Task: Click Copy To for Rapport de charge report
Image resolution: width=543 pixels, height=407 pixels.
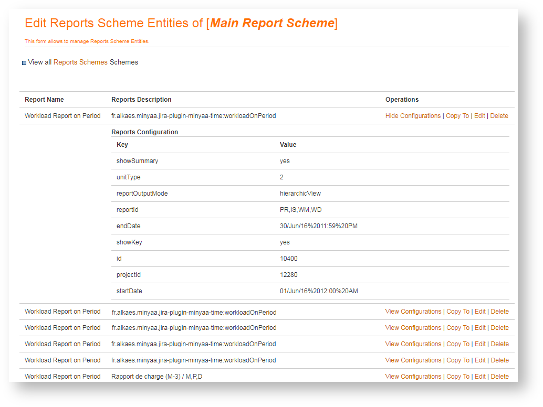Action: 457,377
